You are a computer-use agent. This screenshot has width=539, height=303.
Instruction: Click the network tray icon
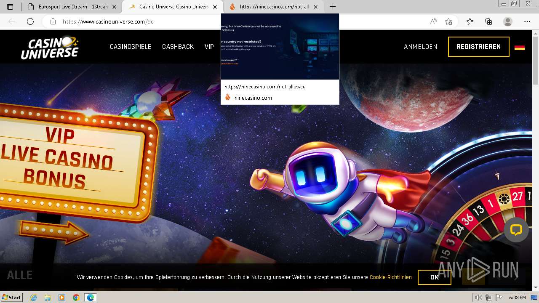point(489,298)
